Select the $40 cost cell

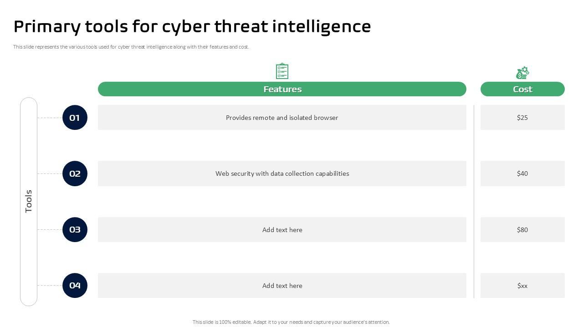(522, 173)
